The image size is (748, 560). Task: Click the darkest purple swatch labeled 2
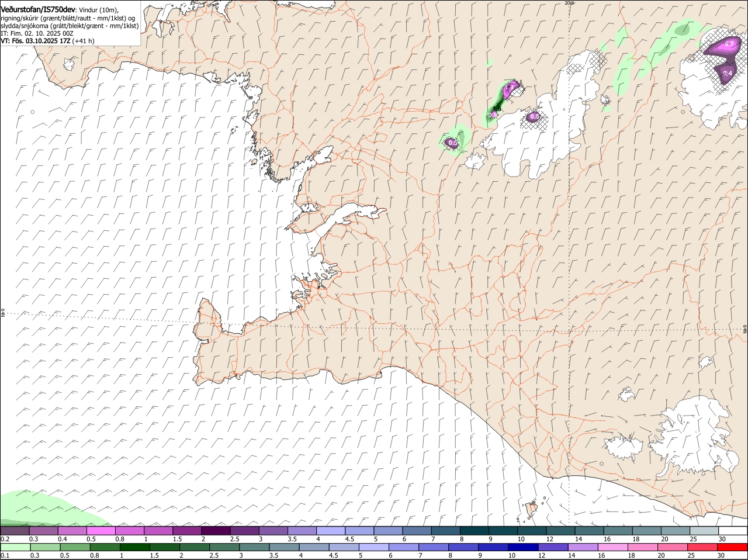coord(215,531)
